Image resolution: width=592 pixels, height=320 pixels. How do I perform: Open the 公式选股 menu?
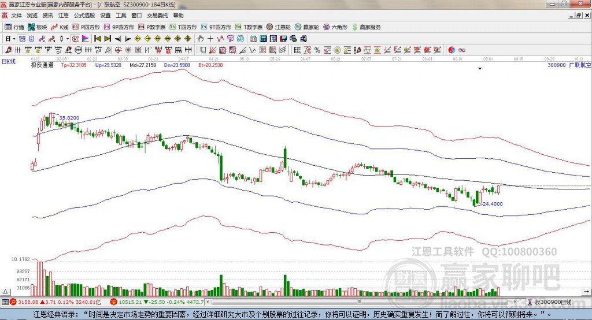[84, 16]
